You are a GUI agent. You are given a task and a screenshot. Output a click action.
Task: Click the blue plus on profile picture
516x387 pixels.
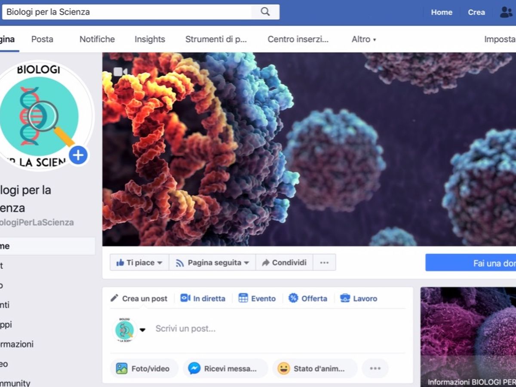(78, 155)
